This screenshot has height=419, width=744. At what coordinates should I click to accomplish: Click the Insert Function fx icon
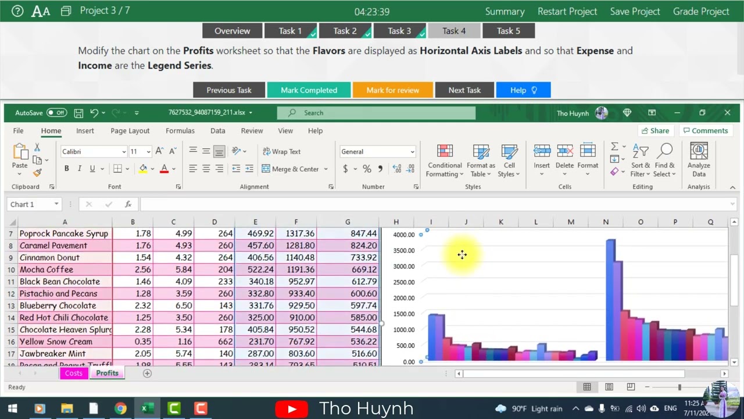coord(128,204)
